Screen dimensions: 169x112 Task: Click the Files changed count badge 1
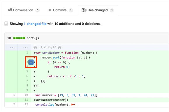tap(112, 10)
